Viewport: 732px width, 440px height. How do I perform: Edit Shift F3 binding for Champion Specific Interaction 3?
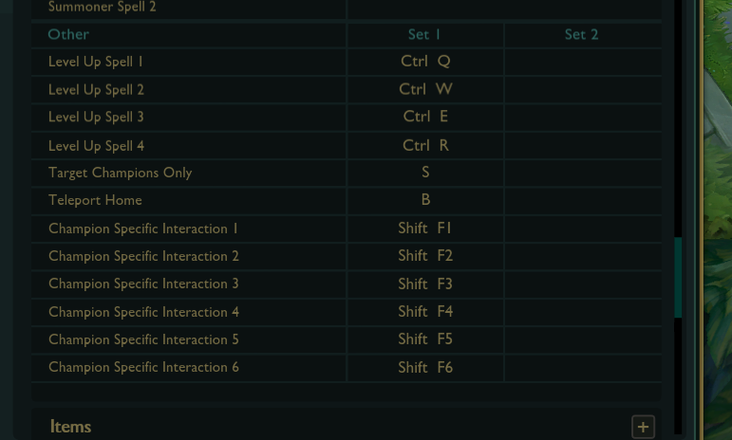click(425, 284)
